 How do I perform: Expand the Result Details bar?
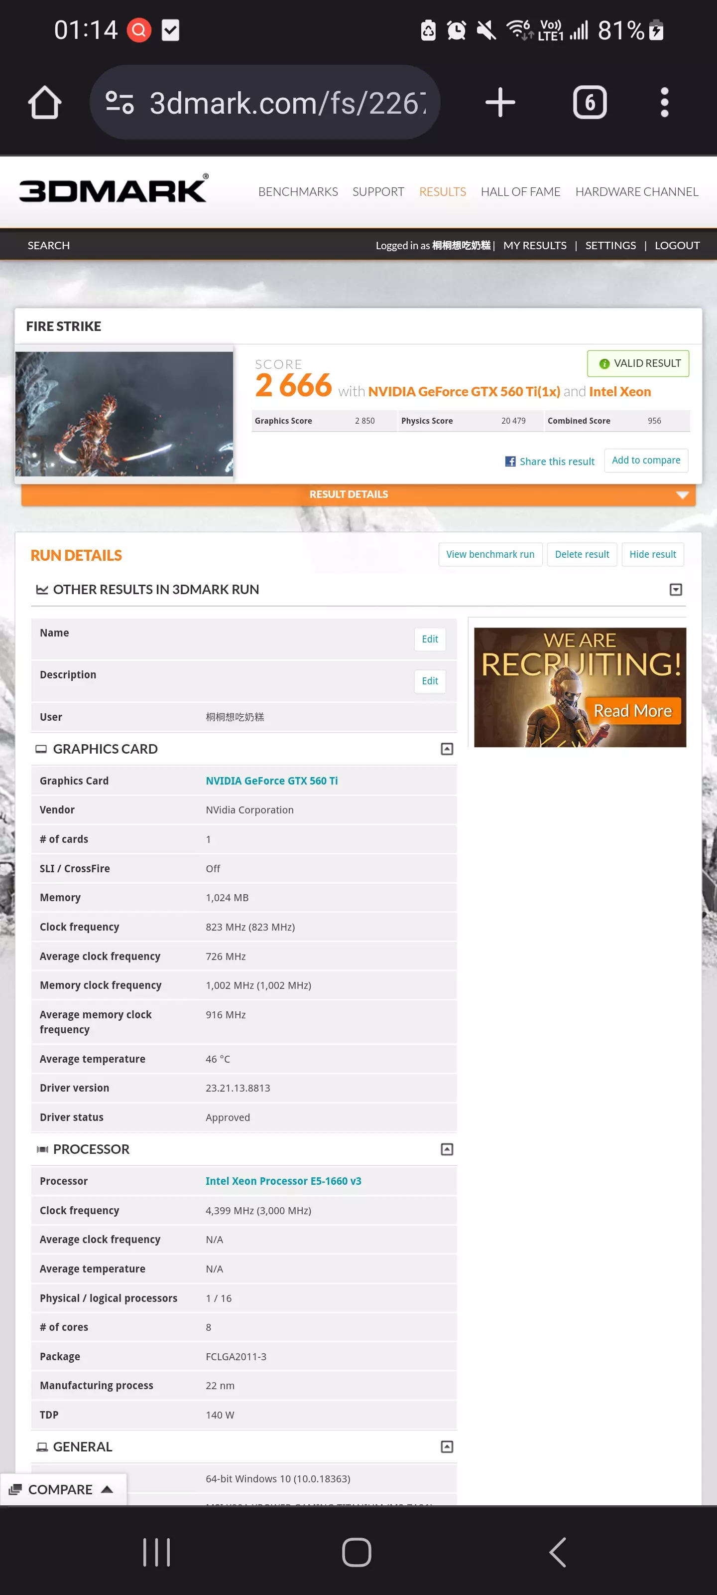click(x=358, y=494)
